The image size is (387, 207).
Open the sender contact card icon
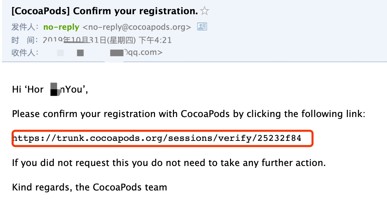click(x=202, y=26)
